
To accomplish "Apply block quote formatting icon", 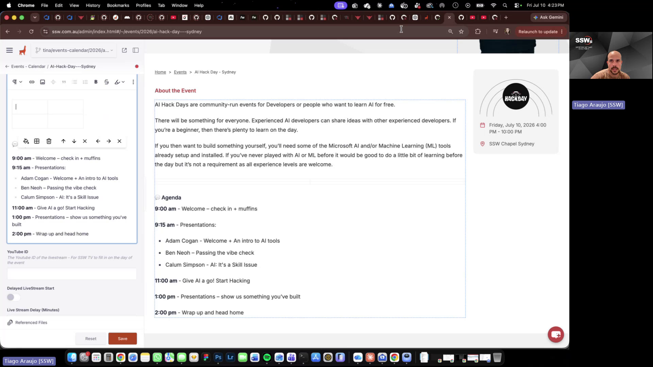I will click(x=64, y=82).
